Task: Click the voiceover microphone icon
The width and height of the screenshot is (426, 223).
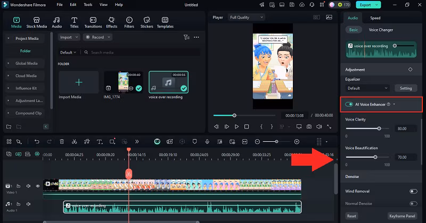Action: (207, 142)
